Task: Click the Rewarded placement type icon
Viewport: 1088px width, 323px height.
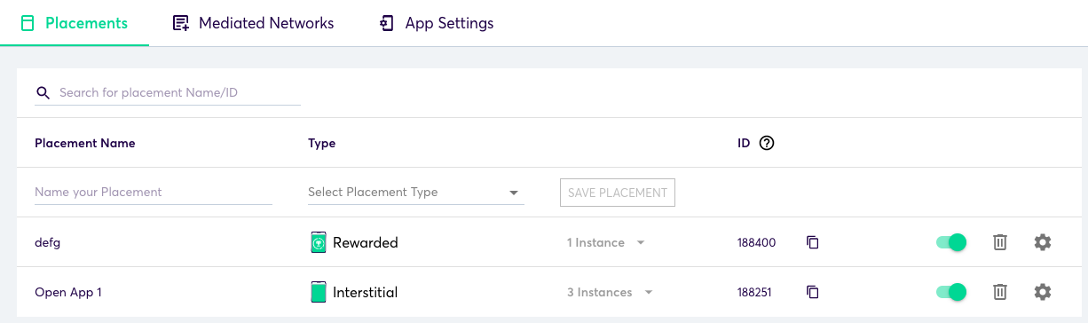Action: [319, 242]
